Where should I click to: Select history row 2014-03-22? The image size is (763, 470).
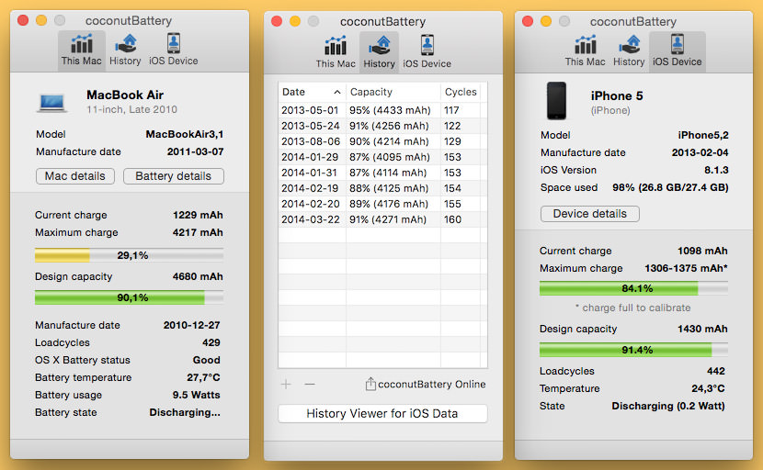click(x=382, y=219)
